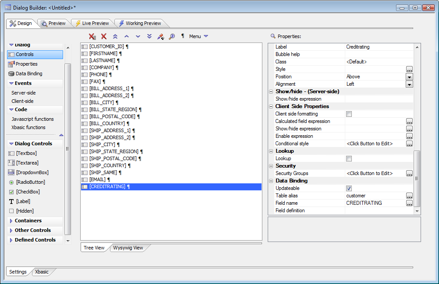Collapse the Lookup property section
Viewport: 439px width, 284px height.
(271, 151)
